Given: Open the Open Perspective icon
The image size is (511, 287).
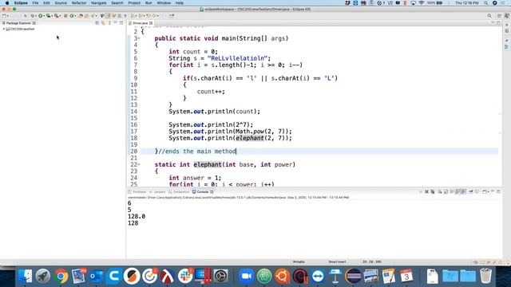Looking at the screenshot, I should 499,16.
